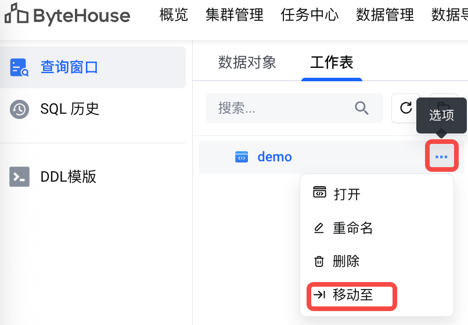Open 概览 in the top navigation
468x325 pixels.
[174, 15]
